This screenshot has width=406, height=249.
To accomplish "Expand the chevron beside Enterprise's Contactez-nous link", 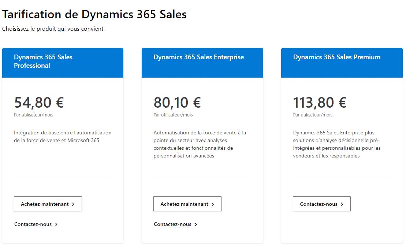I will 196,224.
